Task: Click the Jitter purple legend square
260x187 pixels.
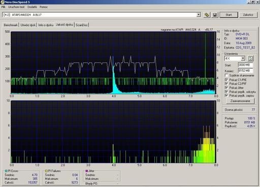Action: tap(87, 171)
